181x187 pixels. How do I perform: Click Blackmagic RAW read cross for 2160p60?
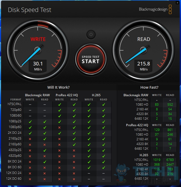[x=45, y=145]
